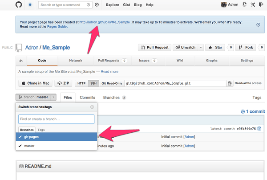Switch to the Files subtab
Screen dimensions: 267x180
tap(68, 98)
